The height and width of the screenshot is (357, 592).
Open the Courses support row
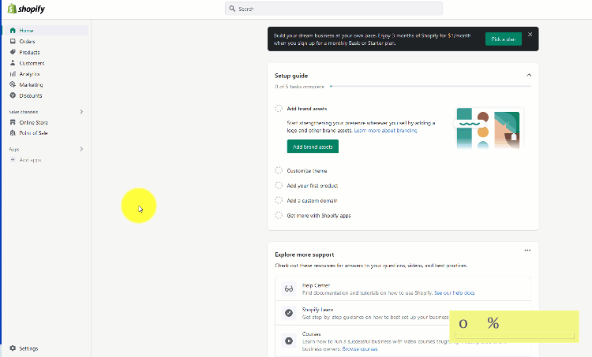(x=403, y=340)
